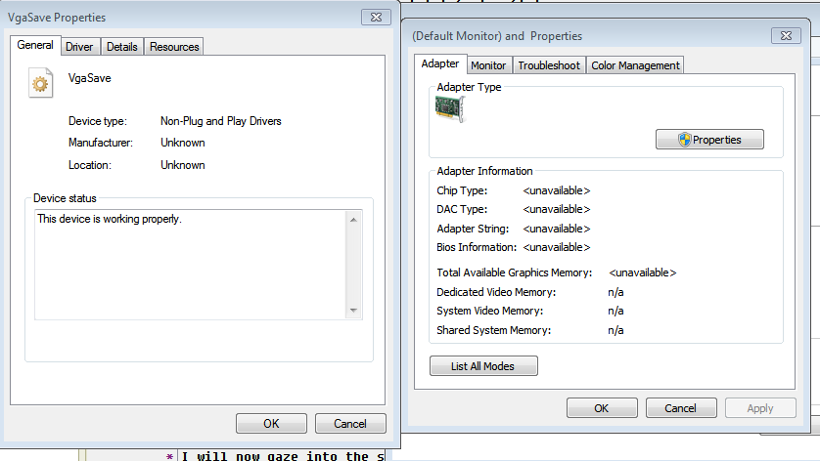Close the Default Monitor Properties window
This screenshot has height=461, width=820.
tap(786, 35)
